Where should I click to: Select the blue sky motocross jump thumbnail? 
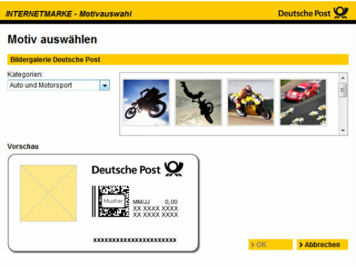pos(146,102)
